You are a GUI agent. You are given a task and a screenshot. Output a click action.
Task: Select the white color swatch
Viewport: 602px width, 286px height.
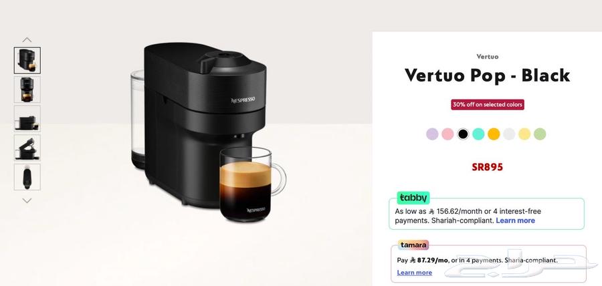pyautogui.click(x=509, y=134)
